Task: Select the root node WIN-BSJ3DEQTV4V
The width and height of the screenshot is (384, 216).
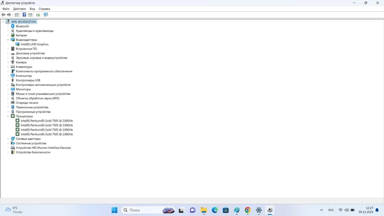Action: tap(23, 22)
